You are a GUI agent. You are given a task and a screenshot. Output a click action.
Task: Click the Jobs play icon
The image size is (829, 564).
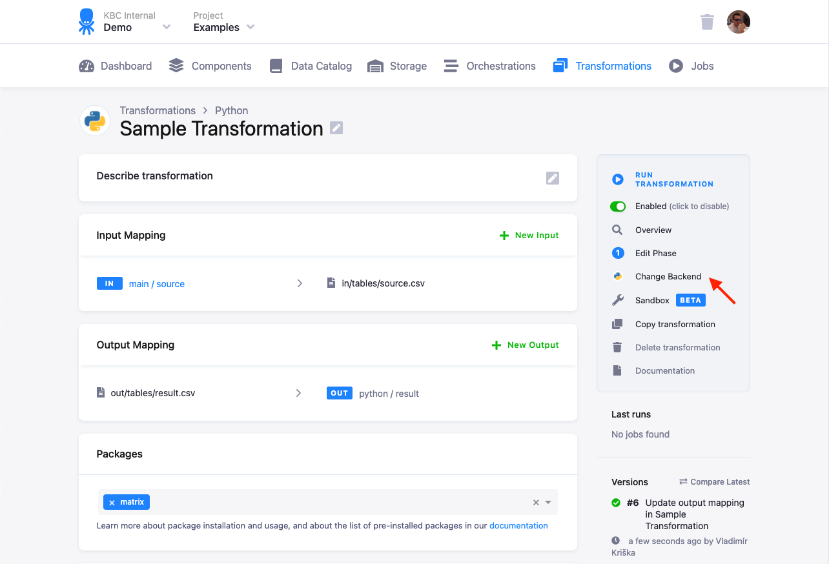click(x=676, y=66)
